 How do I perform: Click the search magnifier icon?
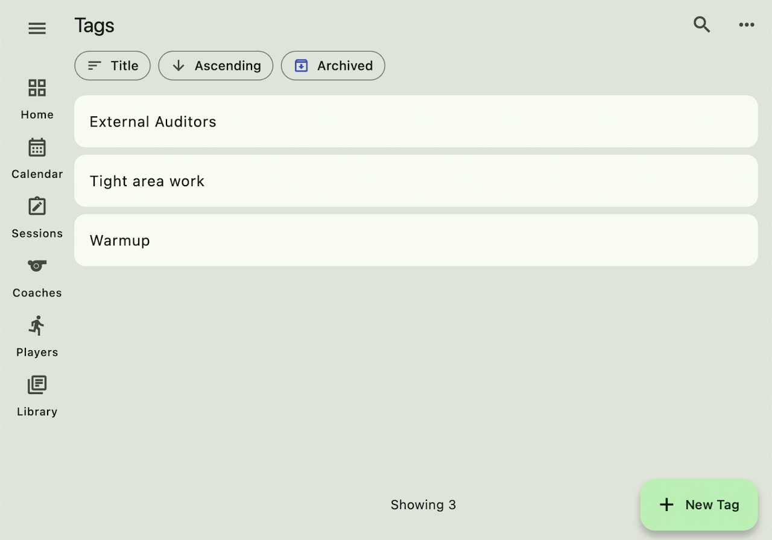(x=701, y=25)
